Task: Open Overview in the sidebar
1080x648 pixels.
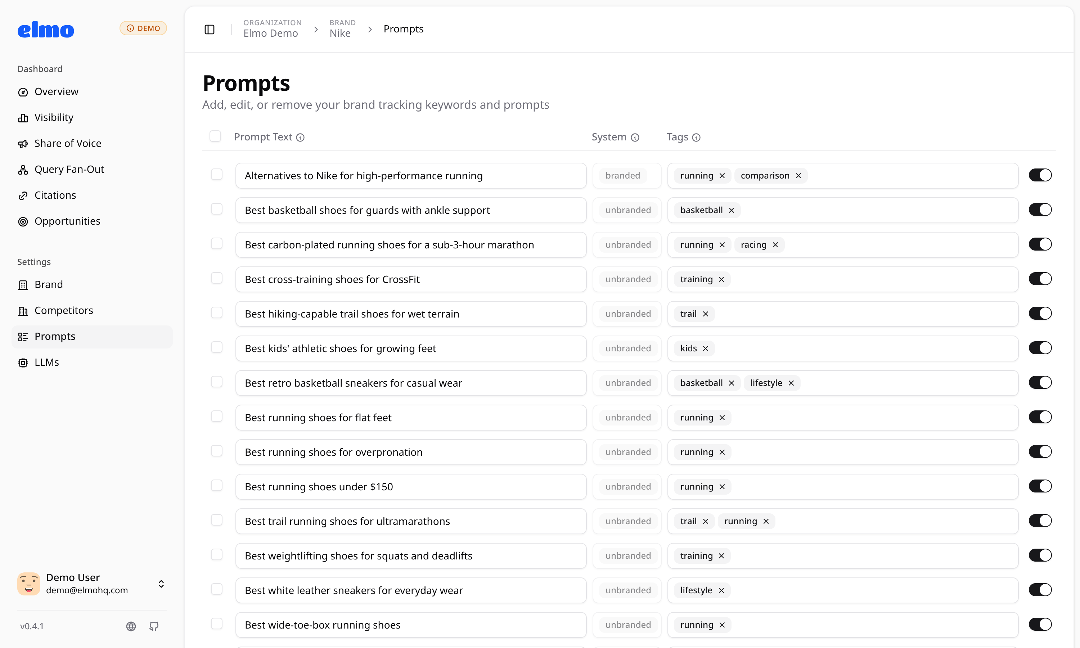Action: [x=92, y=92]
